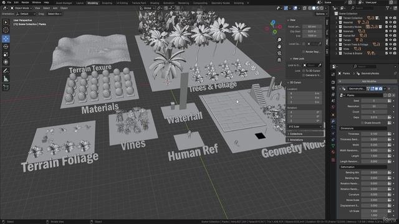Toggle Camera to View lock checkbox
The image size is (399, 224).
[304, 75]
